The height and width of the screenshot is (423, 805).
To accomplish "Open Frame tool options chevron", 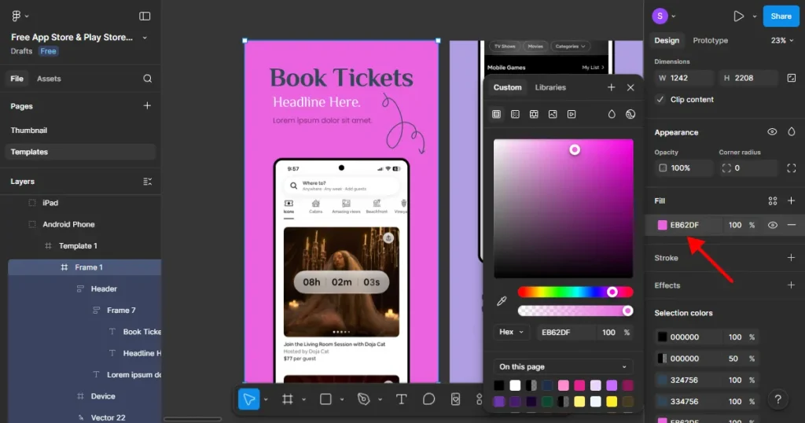I will tap(303, 399).
